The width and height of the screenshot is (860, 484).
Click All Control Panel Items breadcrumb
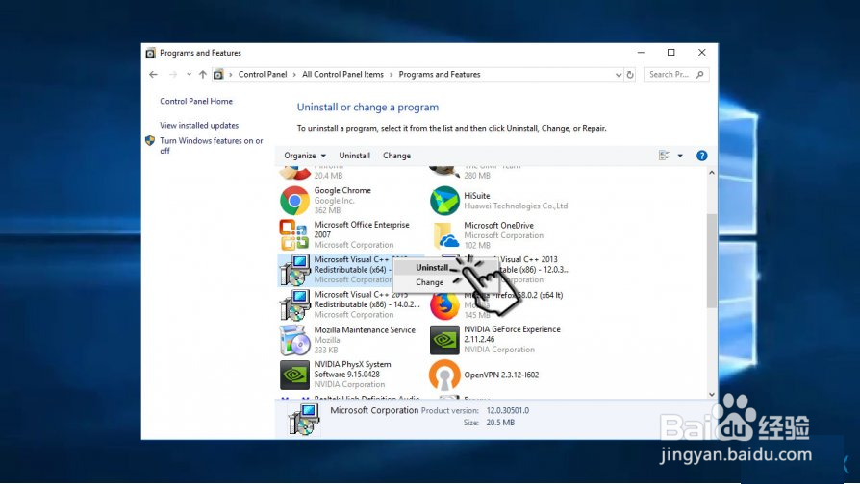342,75
